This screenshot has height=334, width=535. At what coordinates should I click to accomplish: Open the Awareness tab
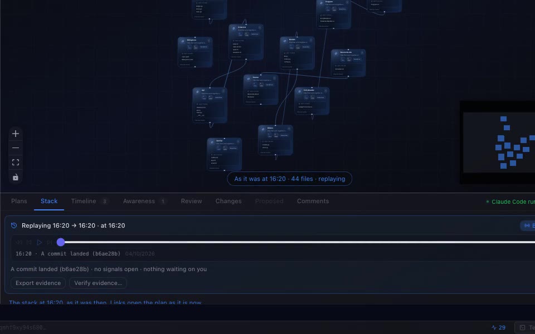click(x=144, y=201)
